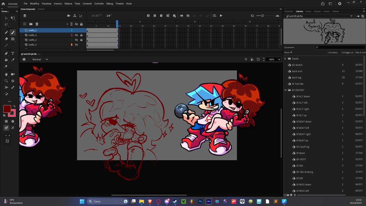Select the Lasso tool
The image size is (366, 206).
click(6, 24)
